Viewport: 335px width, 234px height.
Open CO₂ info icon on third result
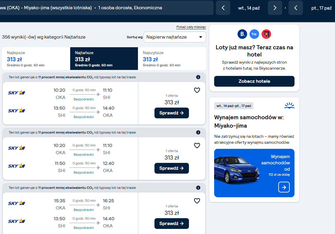[198, 188]
